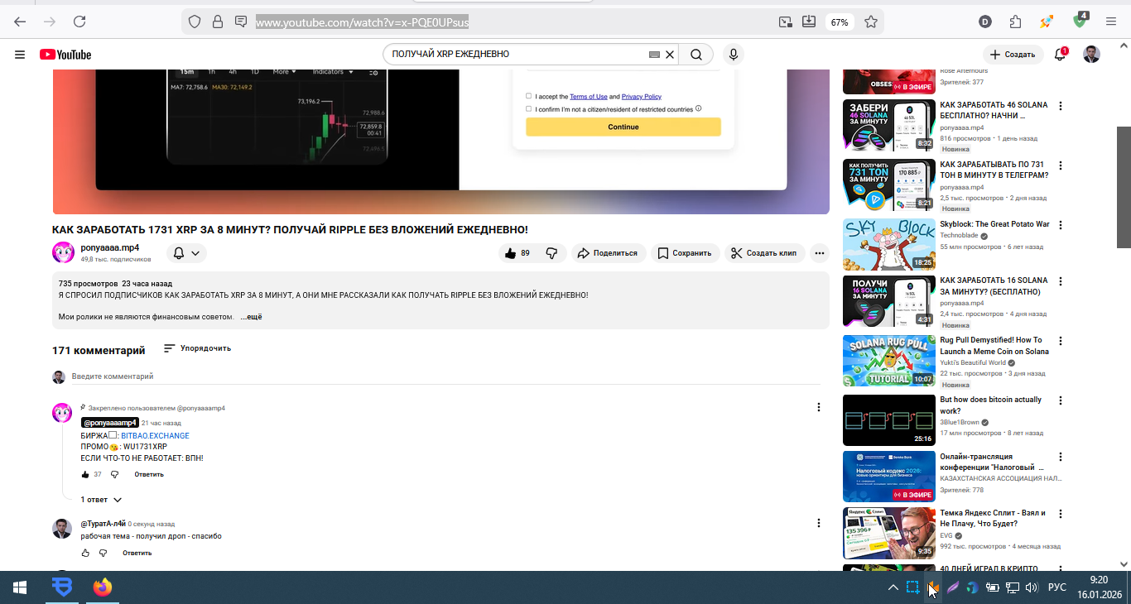Image resolution: width=1131 pixels, height=604 pixels.
Task: Click the Сохранить save button
Action: click(685, 253)
